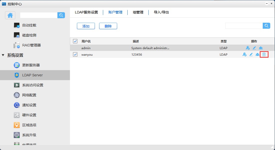Edit wanyou account with pencil icon
The image size is (275, 150).
click(x=251, y=54)
